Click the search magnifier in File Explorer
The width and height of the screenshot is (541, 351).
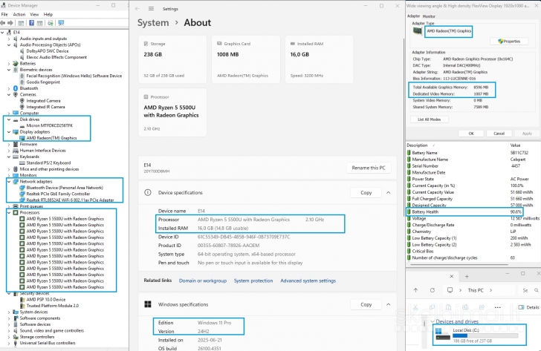[x=537, y=290]
